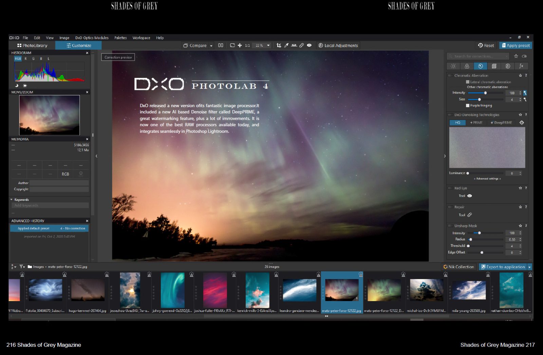
Task: Open the Color corrections palette icon
Action: (x=467, y=66)
